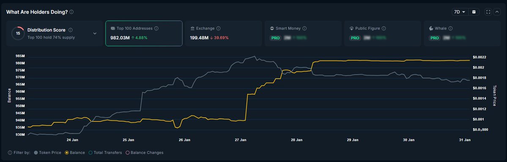Image resolution: width=507 pixels, height=162 pixels.
Task: Click info icon next to Public Figure
Action: point(384,28)
